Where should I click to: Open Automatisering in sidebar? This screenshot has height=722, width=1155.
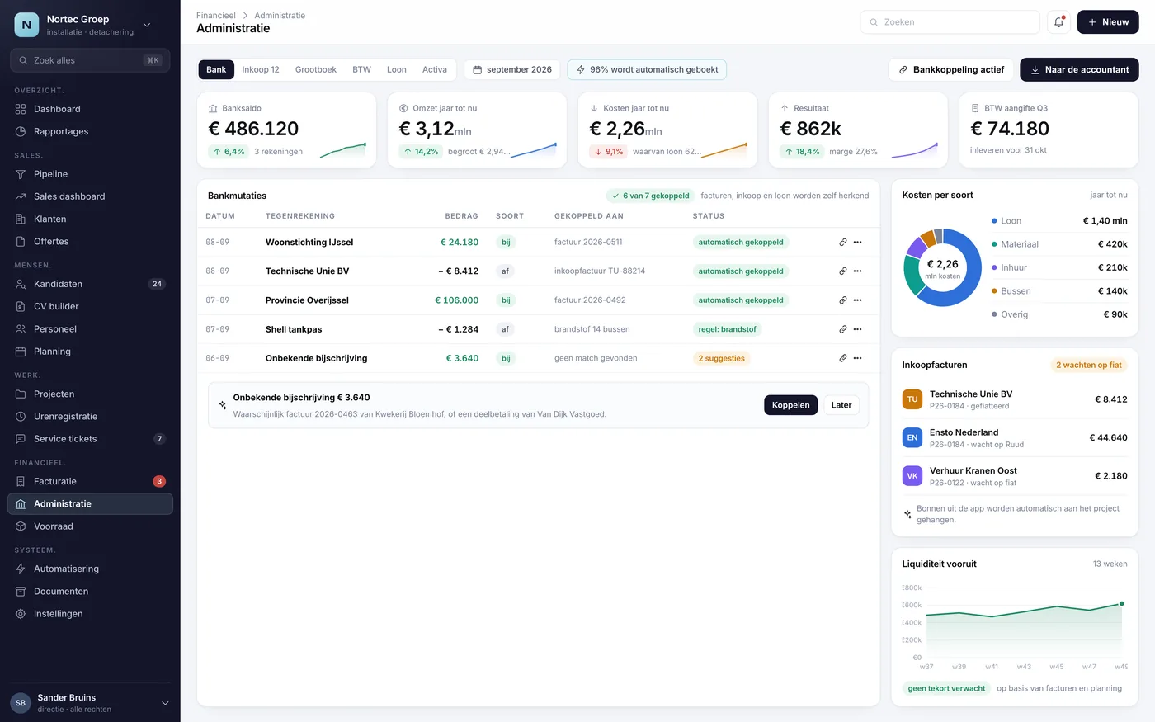tap(90, 569)
